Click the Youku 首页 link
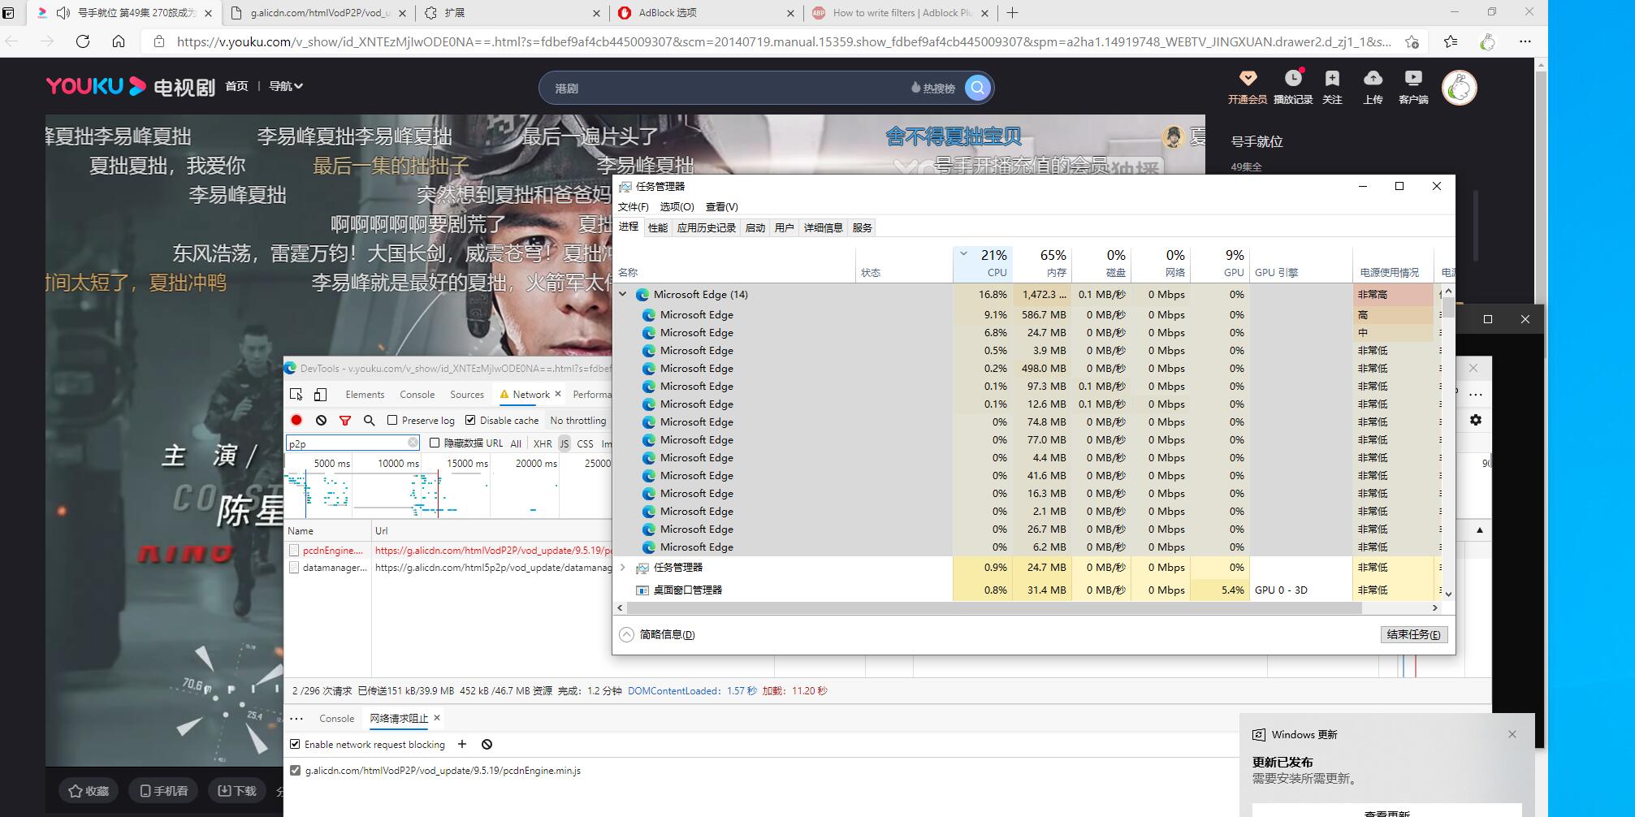 tap(236, 86)
